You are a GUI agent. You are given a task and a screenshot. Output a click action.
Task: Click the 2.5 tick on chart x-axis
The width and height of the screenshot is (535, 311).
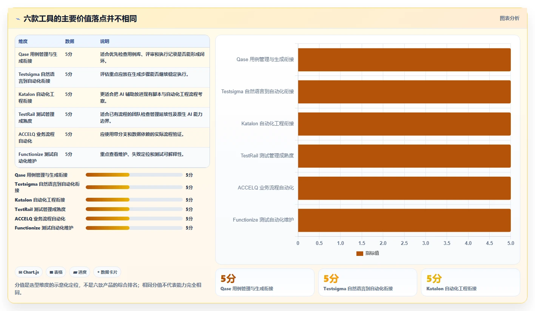[x=404, y=243]
